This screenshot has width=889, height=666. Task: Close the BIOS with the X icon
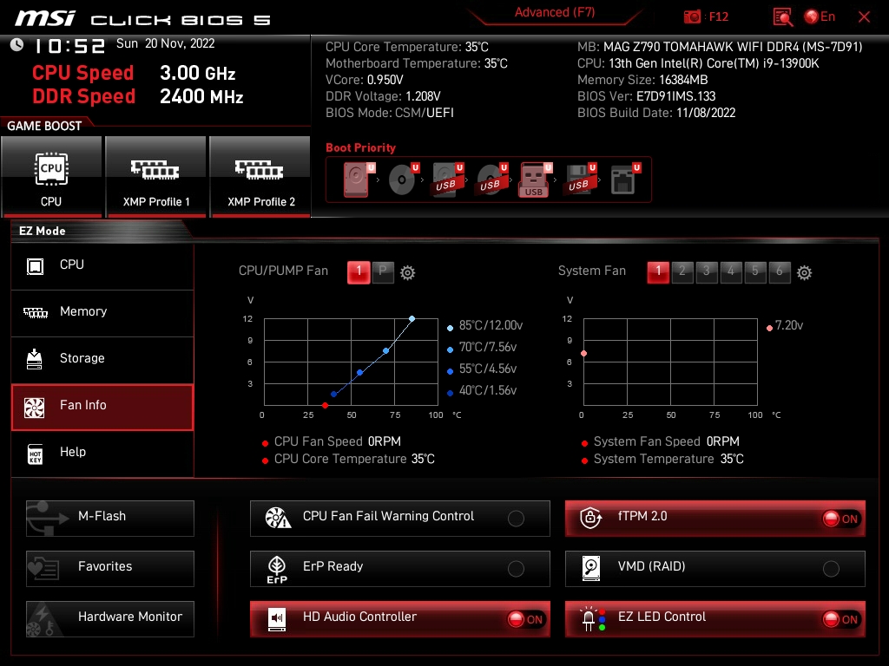tap(864, 17)
